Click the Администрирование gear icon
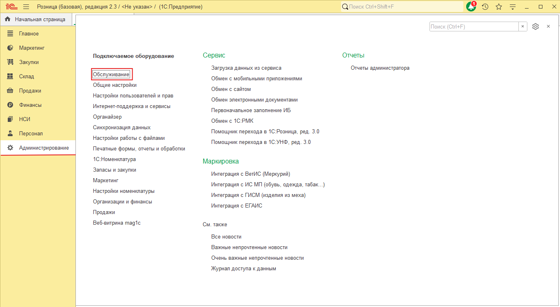 click(x=11, y=148)
